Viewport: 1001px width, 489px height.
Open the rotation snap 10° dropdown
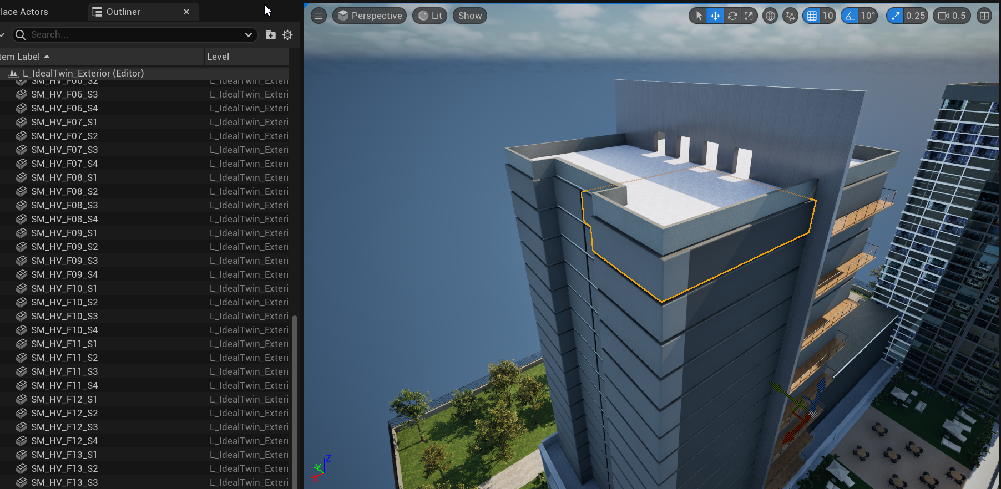[x=868, y=16]
